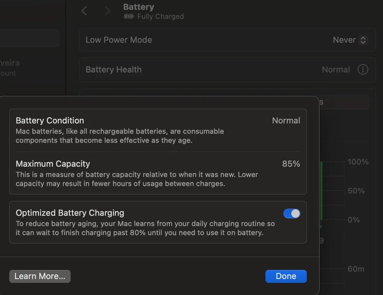Click the forward chevron arrow
The width and height of the screenshot is (383, 295).
(107, 11)
